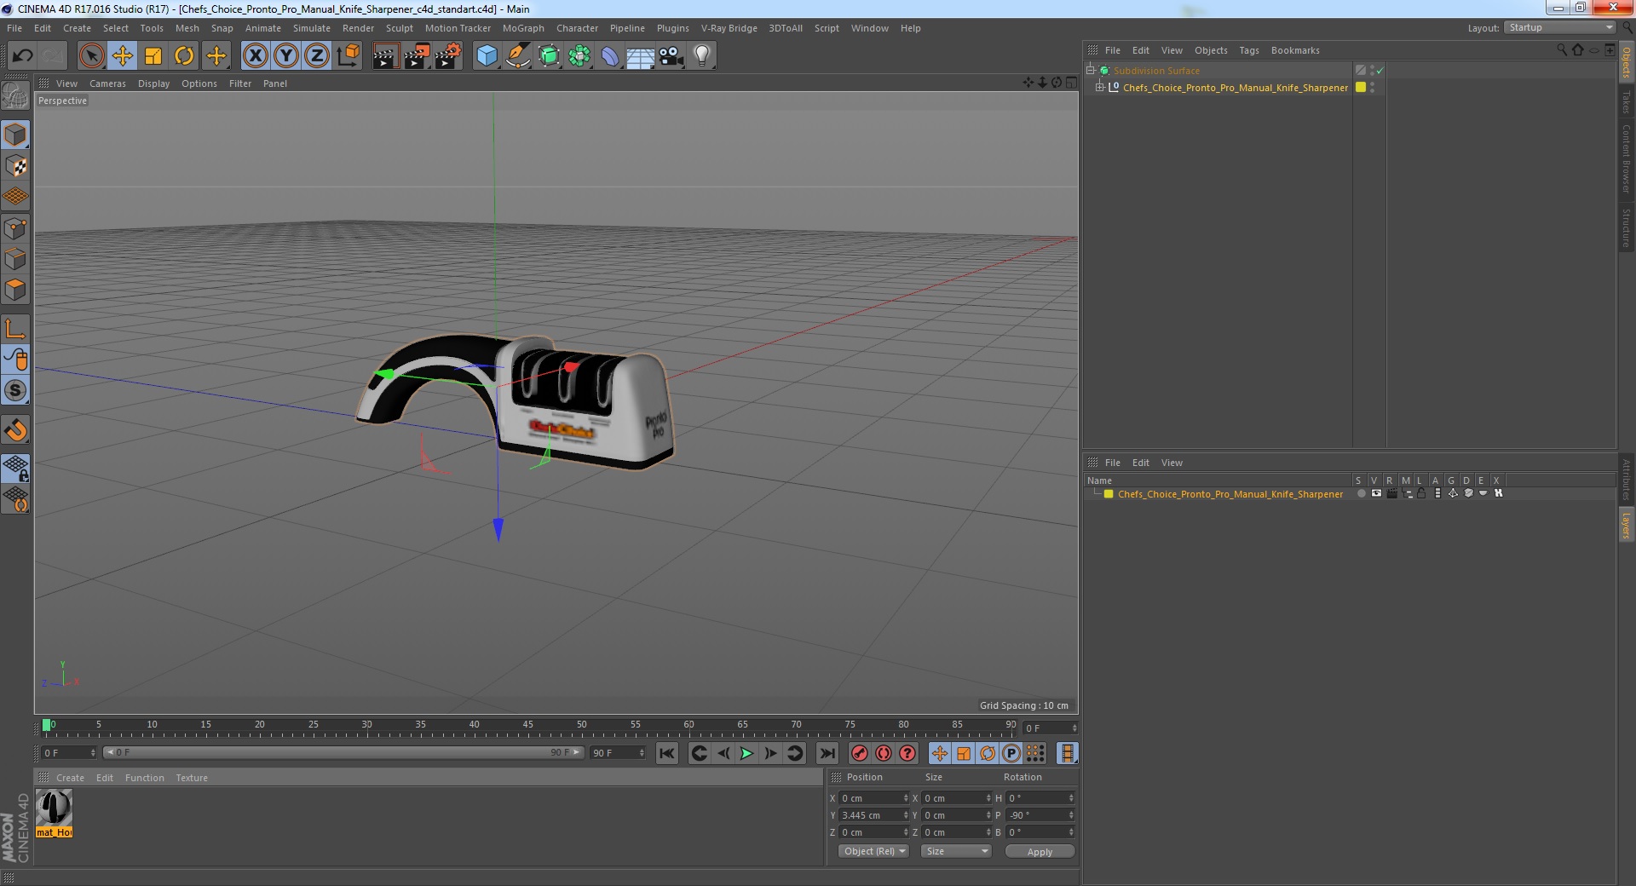Viewport: 1636px width, 886px height.
Task: Add a floor environment object
Action: [640, 56]
